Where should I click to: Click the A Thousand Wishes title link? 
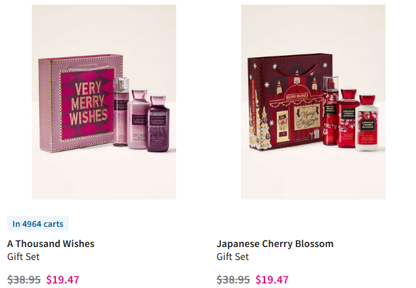pos(51,244)
